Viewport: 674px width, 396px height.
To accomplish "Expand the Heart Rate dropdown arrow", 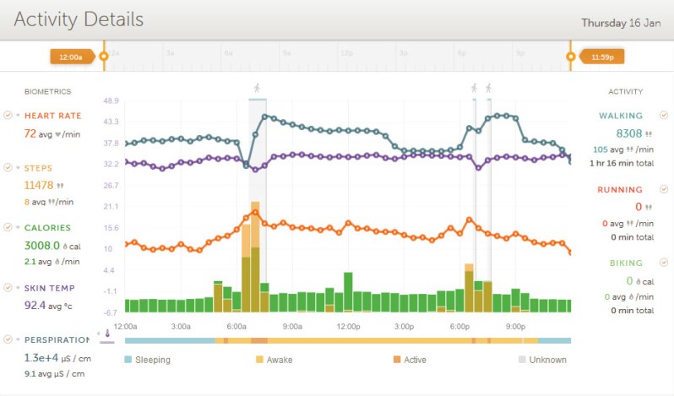I will click(18, 116).
